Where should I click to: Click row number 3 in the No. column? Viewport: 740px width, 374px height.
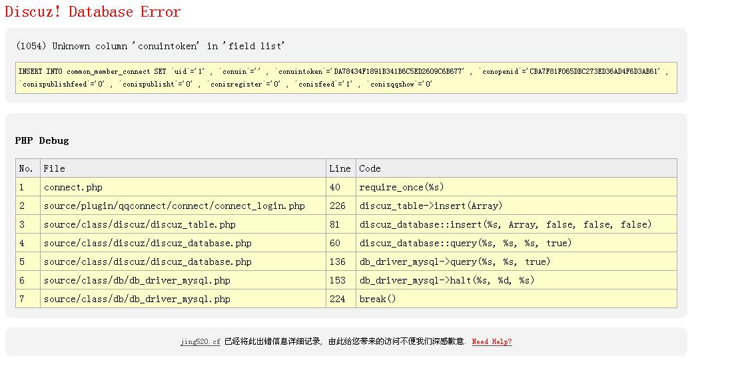pyautogui.click(x=28, y=224)
